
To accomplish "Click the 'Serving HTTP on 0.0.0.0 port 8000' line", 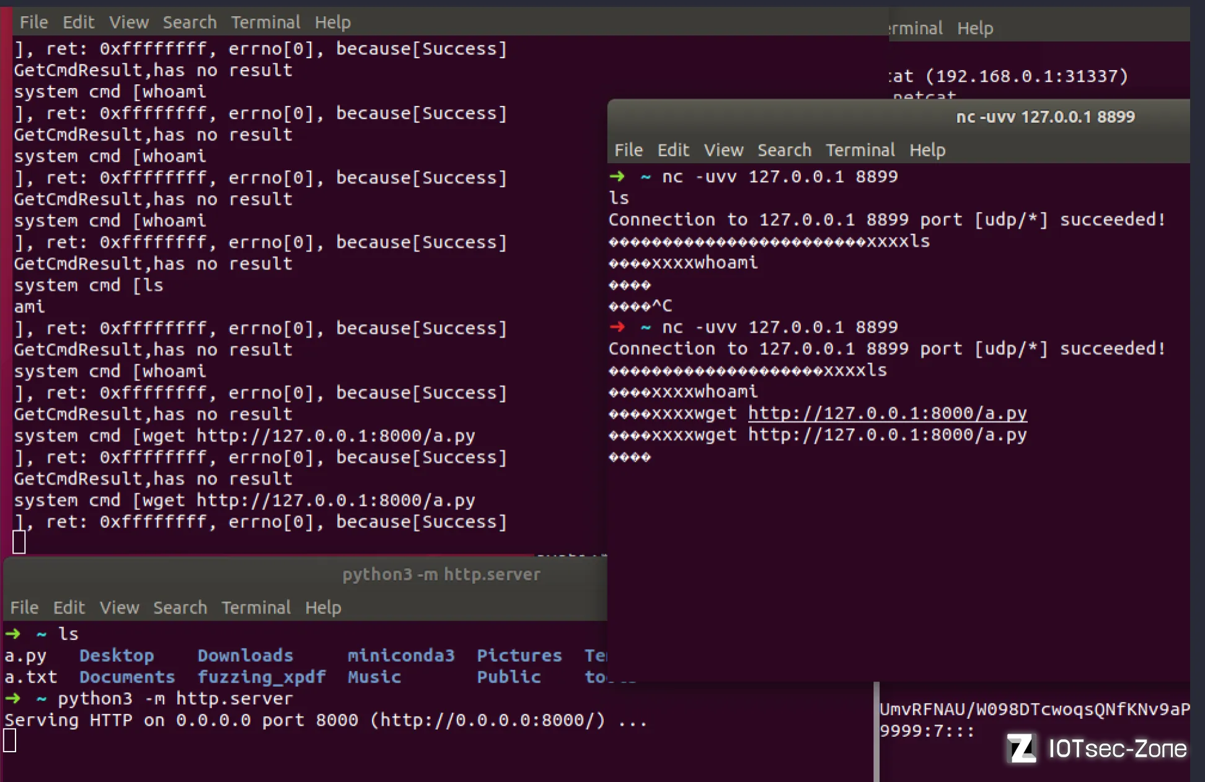I will click(x=326, y=721).
